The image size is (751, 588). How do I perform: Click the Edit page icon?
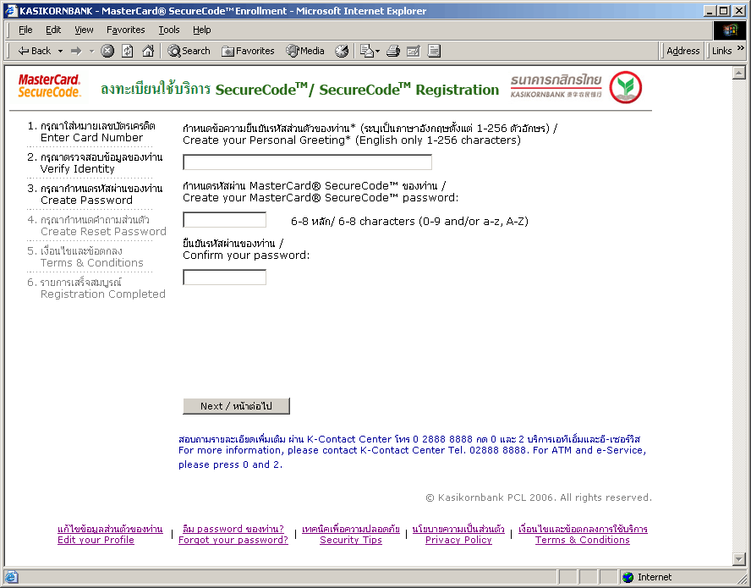tap(414, 51)
